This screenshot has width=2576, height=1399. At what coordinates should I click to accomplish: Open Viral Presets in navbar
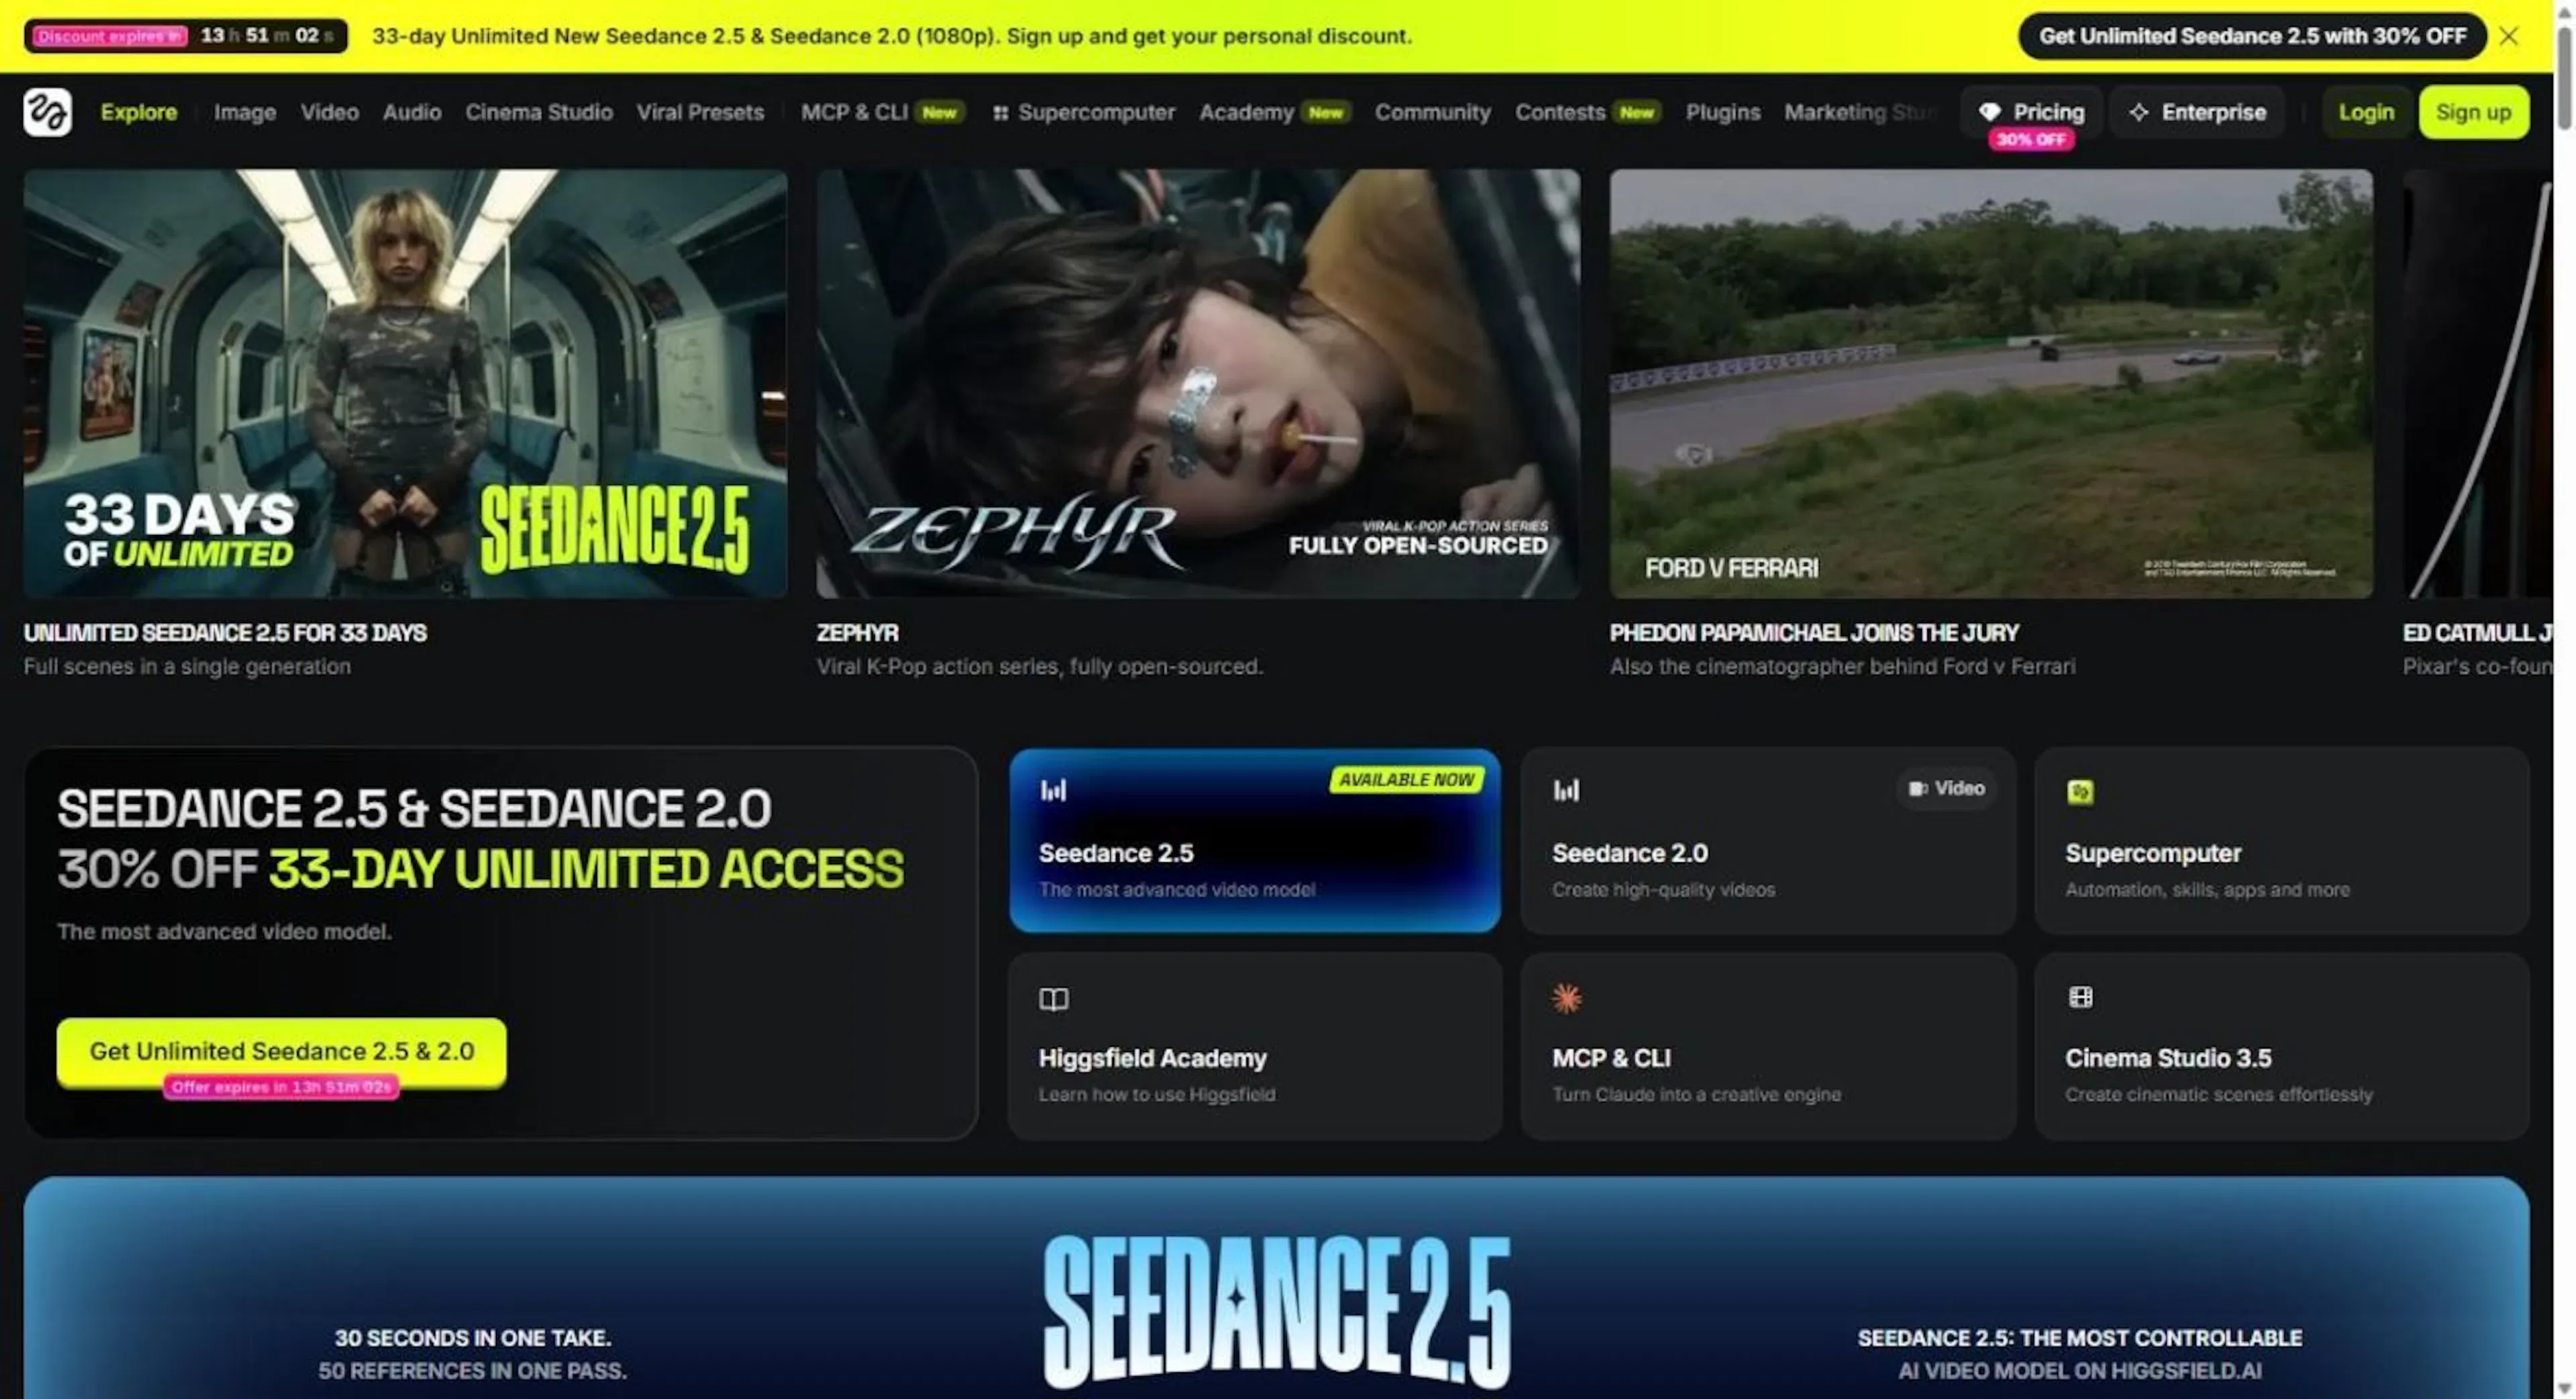(x=700, y=112)
